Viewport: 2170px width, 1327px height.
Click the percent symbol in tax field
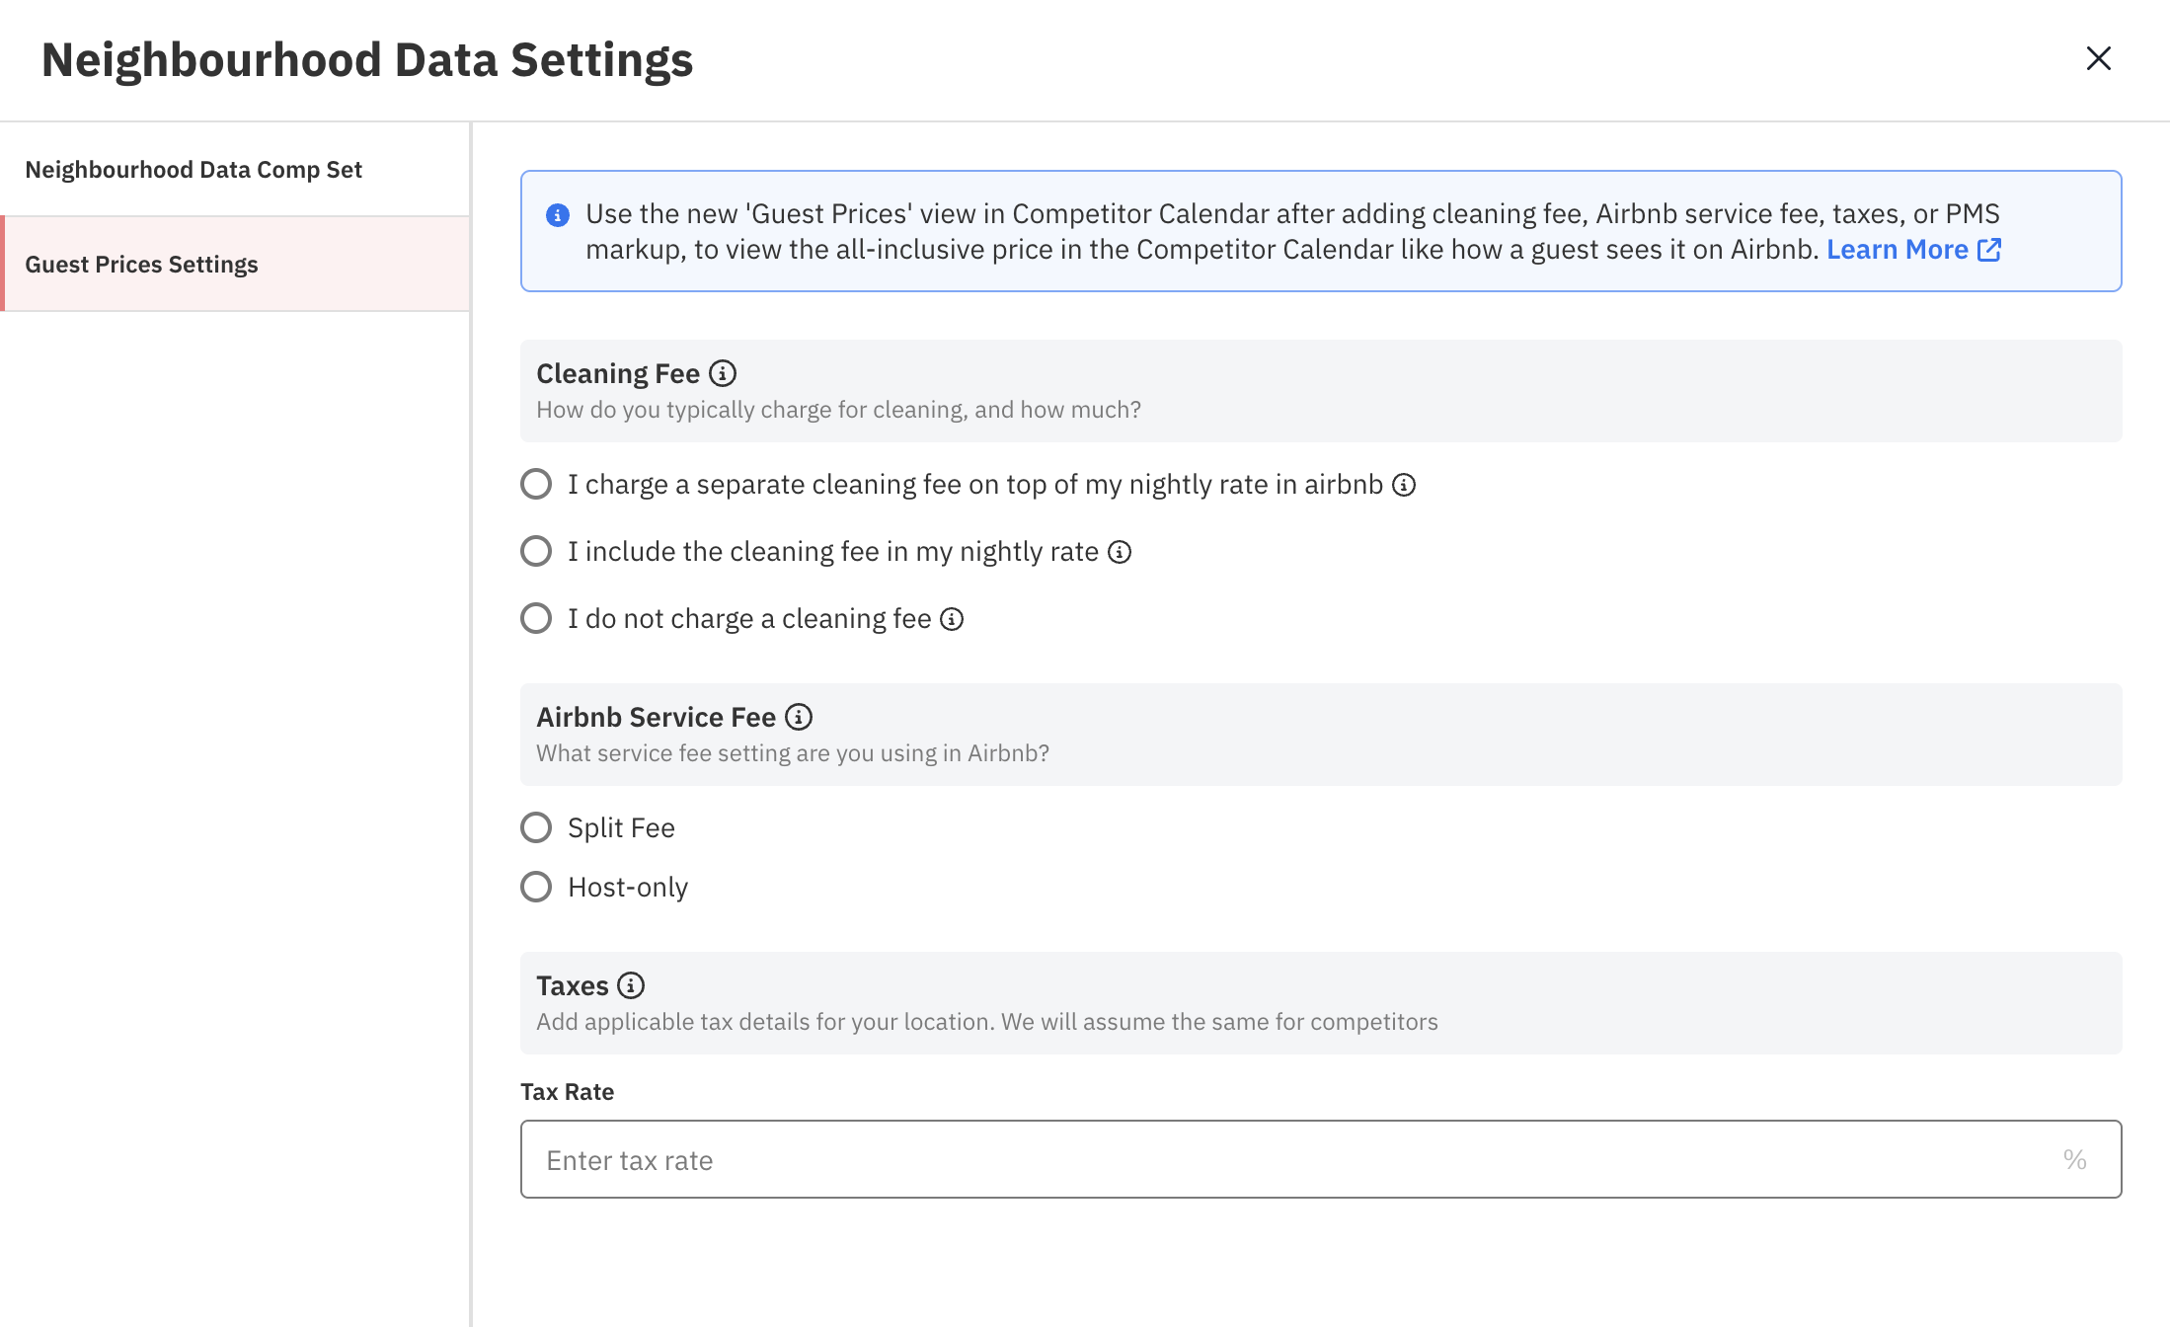click(x=2074, y=1159)
